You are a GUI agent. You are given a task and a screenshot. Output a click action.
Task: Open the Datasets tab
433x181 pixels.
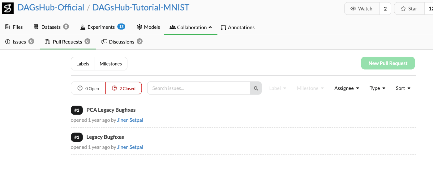[x=51, y=27]
